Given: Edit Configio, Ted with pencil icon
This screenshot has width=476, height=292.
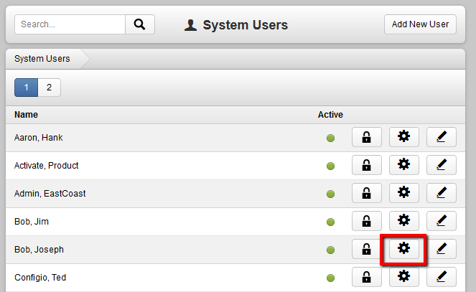Looking at the screenshot, I should click(442, 277).
